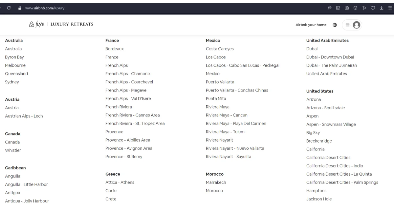Open Provence - Alpilles Area link
This screenshot has height=206, width=394.
[128, 140]
